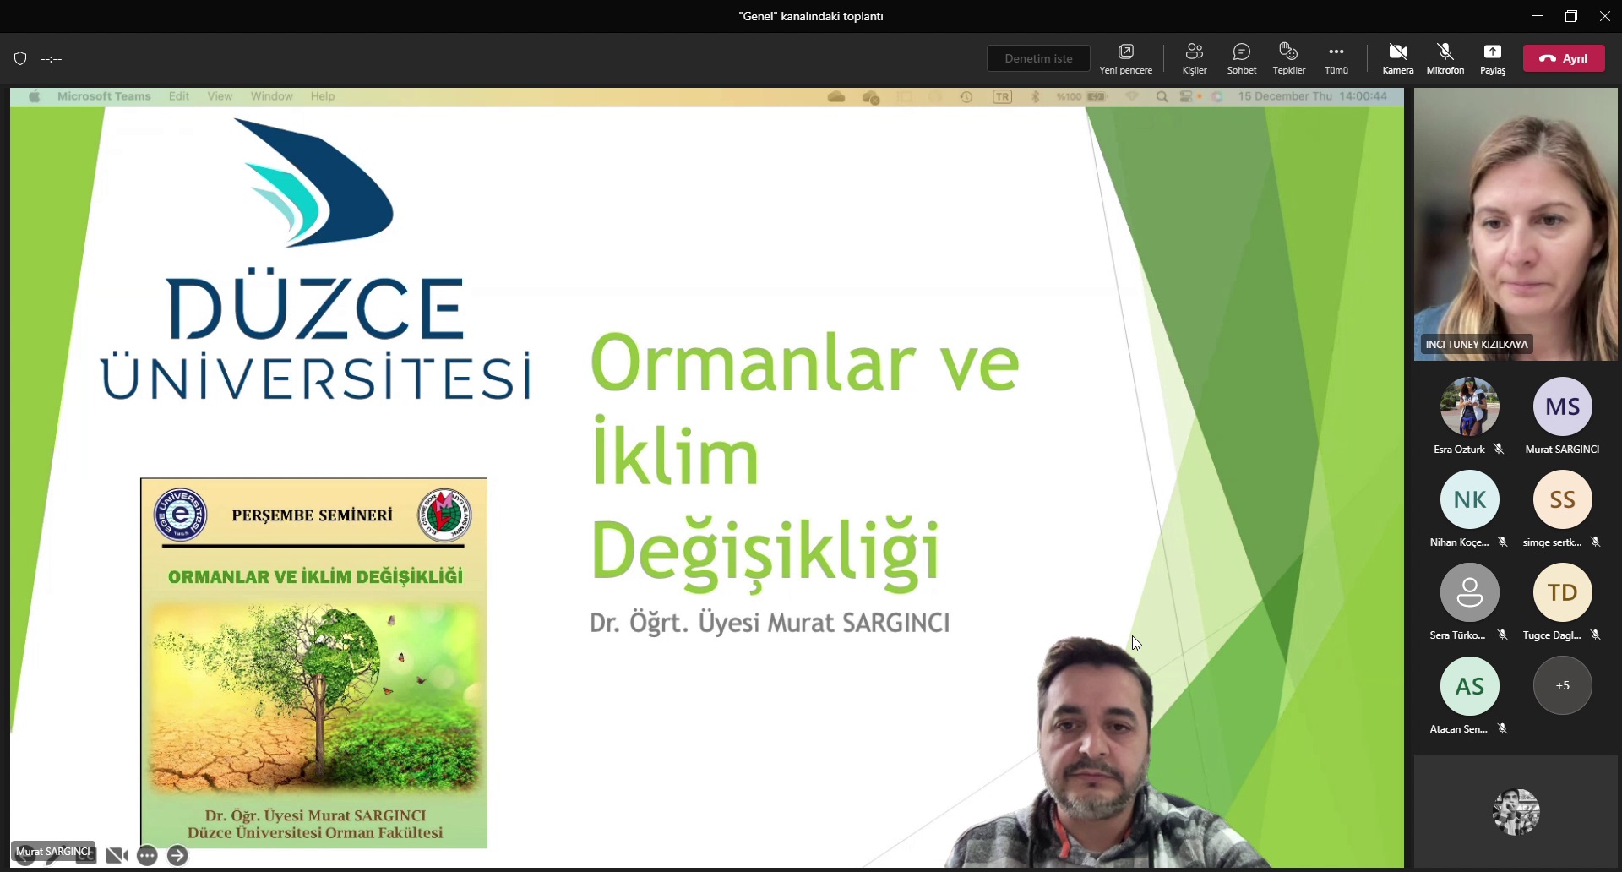Image resolution: width=1622 pixels, height=872 pixels.
Task: Click Nihan Koçe's muted microphone indicator
Action: (x=1502, y=542)
